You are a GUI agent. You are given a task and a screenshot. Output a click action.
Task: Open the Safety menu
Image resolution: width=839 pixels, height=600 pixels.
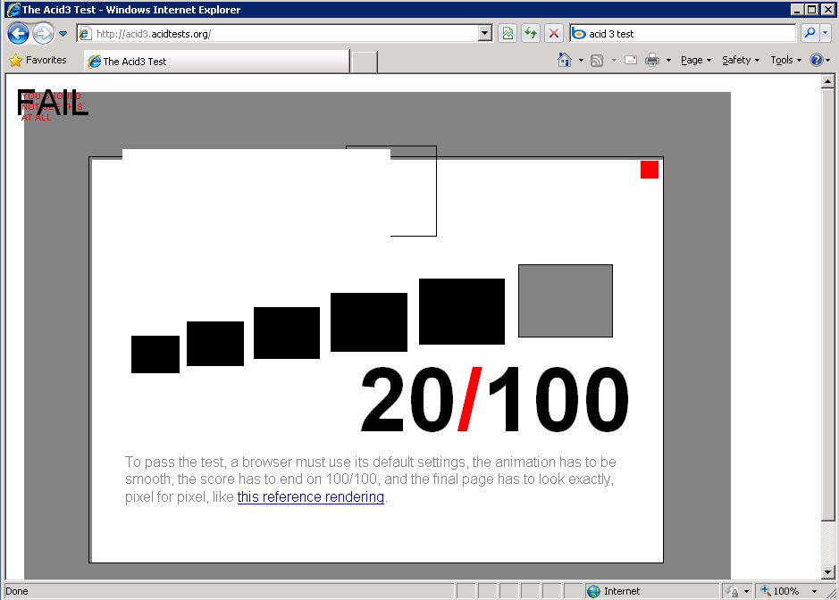click(x=741, y=61)
